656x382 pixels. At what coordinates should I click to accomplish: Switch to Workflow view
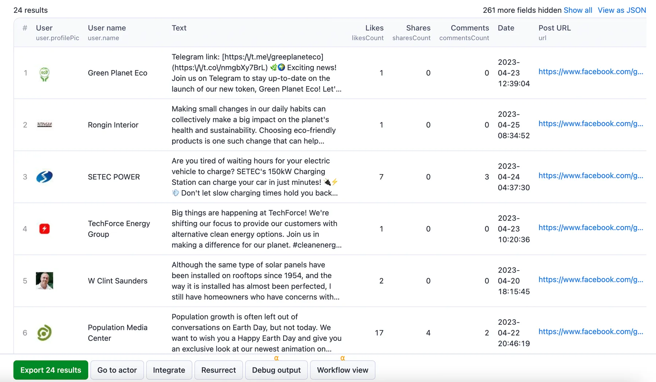coord(343,370)
